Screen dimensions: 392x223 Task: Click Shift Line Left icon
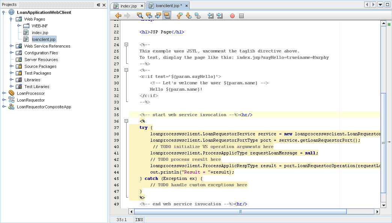(211, 16)
